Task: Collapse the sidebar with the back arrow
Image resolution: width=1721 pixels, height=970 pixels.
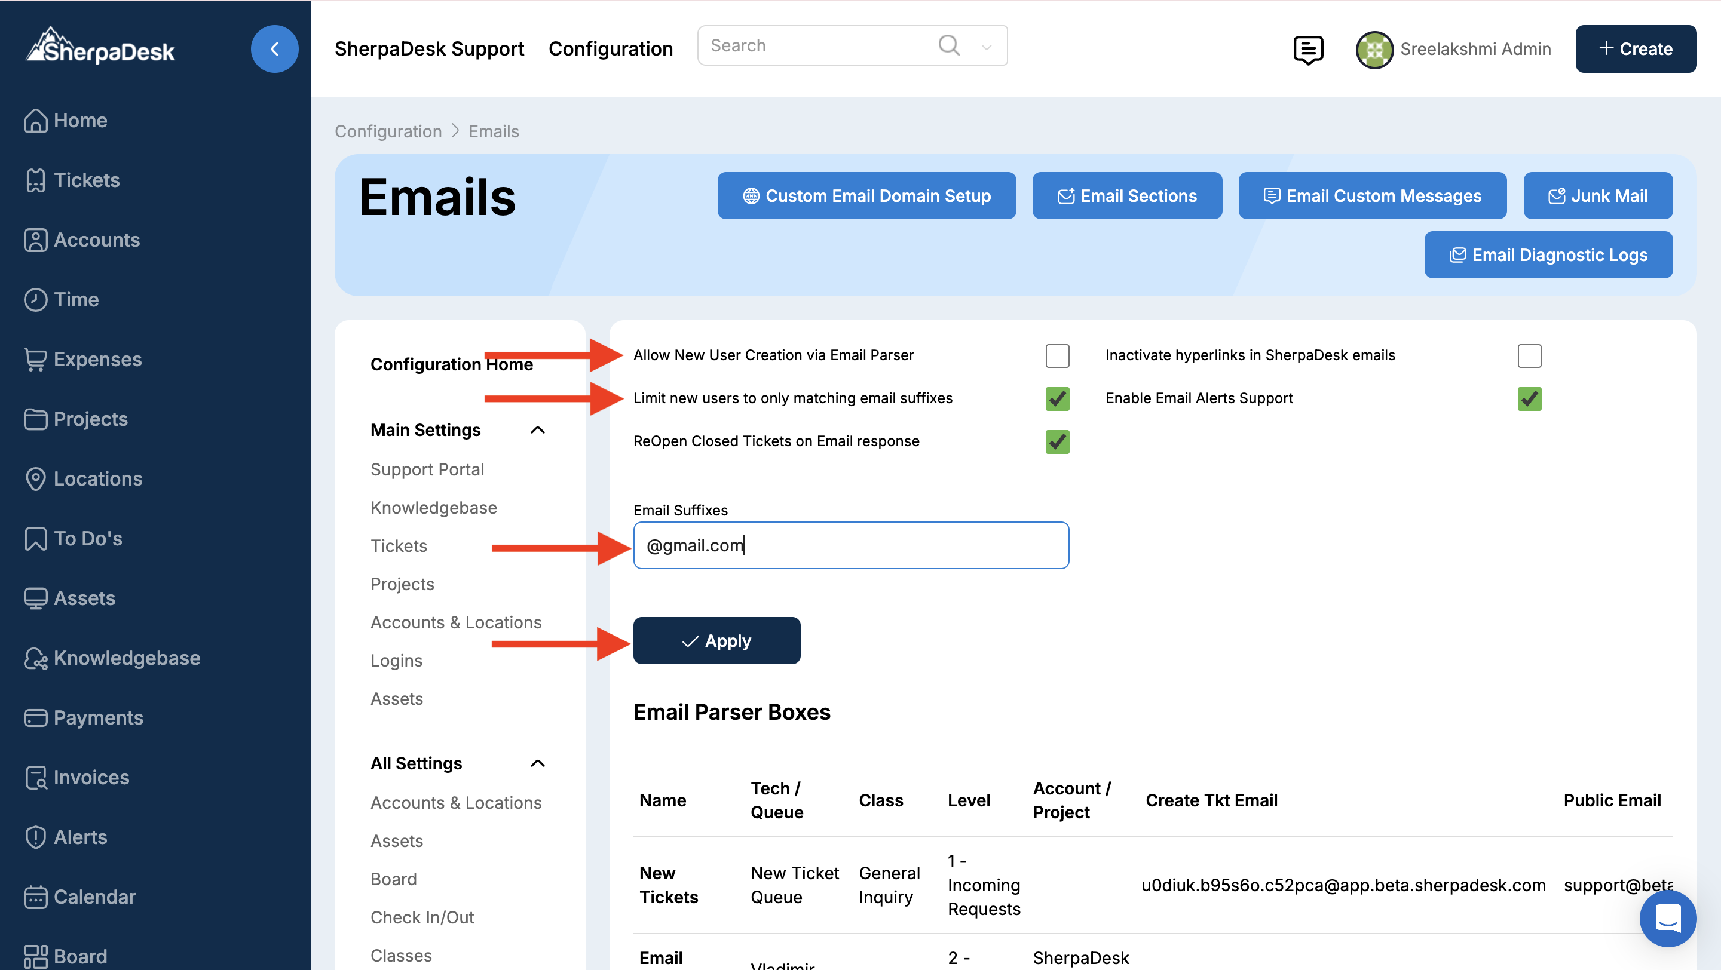Action: click(x=275, y=49)
